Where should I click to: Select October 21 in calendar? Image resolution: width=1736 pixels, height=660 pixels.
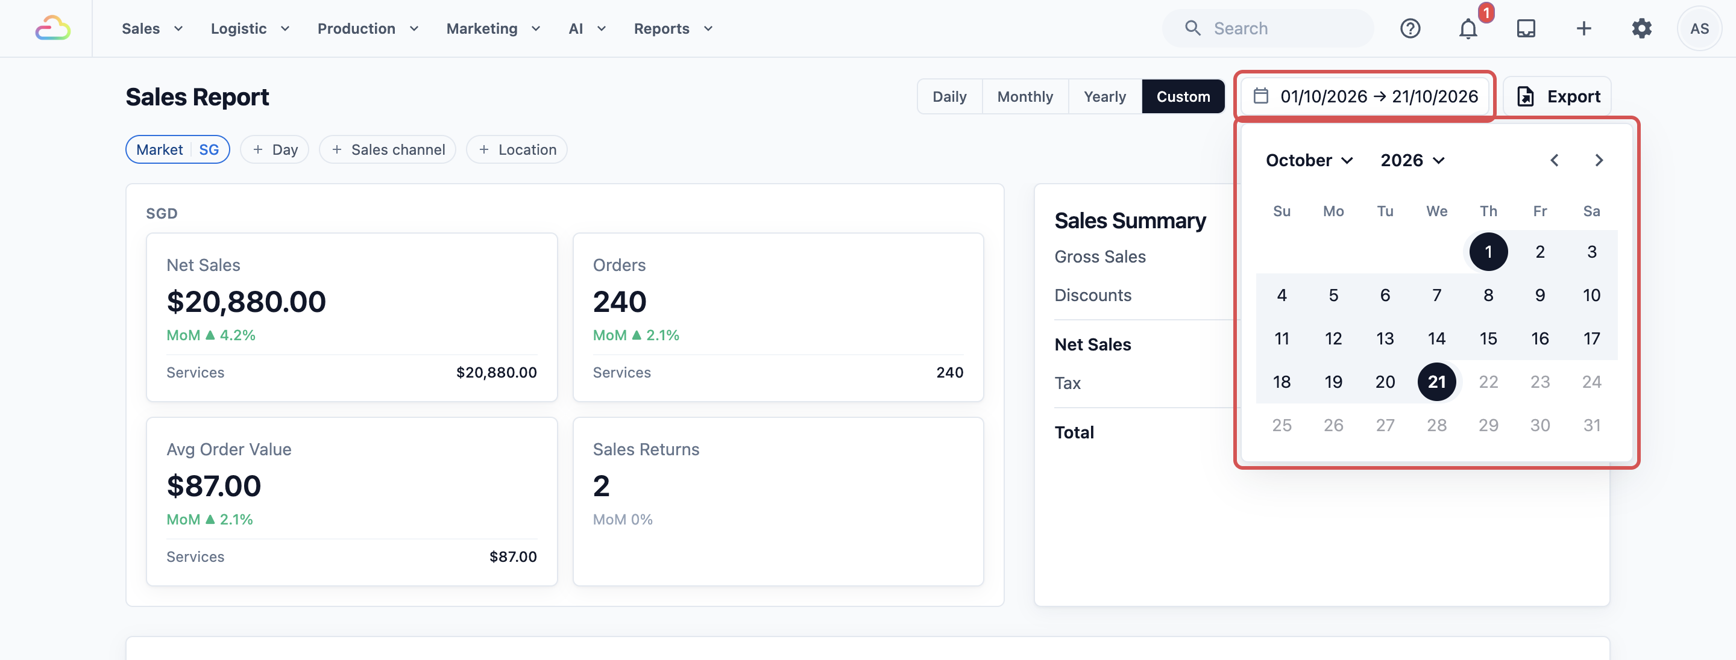[1436, 382]
